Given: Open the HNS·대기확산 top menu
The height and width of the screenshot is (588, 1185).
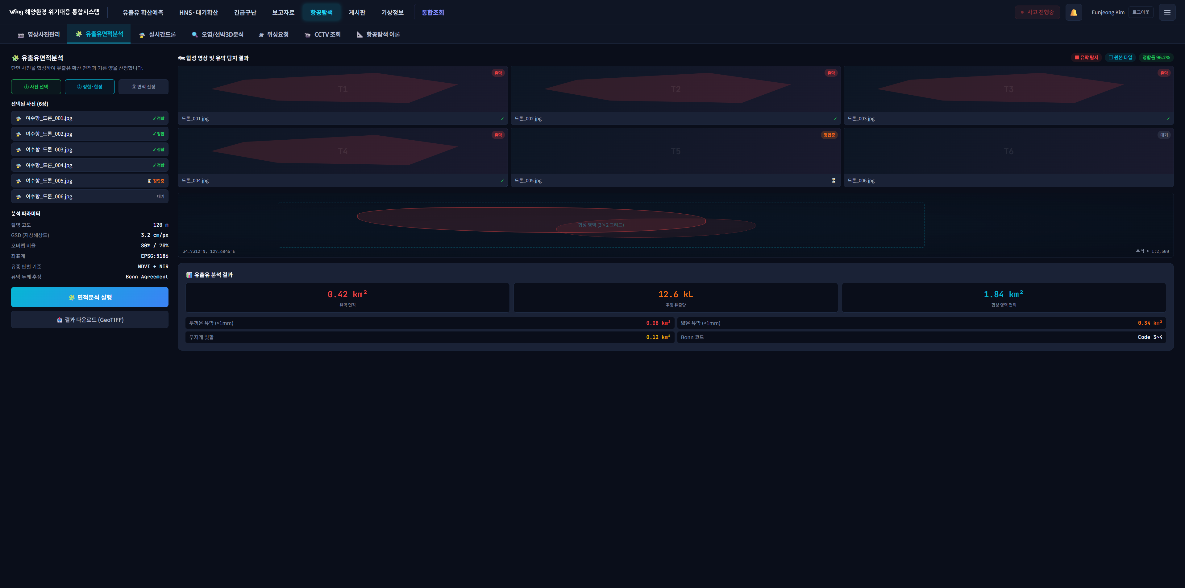Looking at the screenshot, I should [x=198, y=12].
